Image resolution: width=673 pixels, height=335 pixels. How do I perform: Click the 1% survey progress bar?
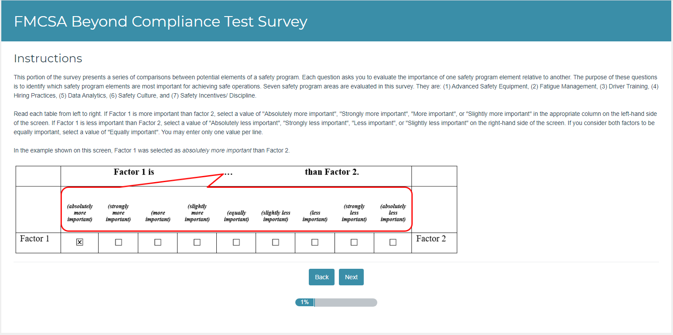(x=336, y=302)
